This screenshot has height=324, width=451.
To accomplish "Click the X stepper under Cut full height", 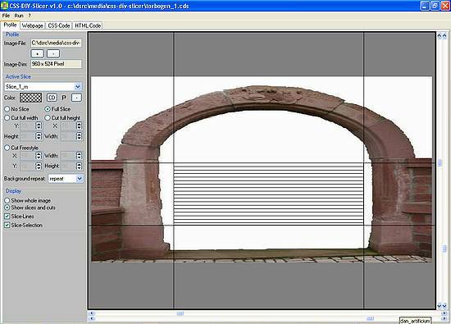I will (x=79, y=125).
